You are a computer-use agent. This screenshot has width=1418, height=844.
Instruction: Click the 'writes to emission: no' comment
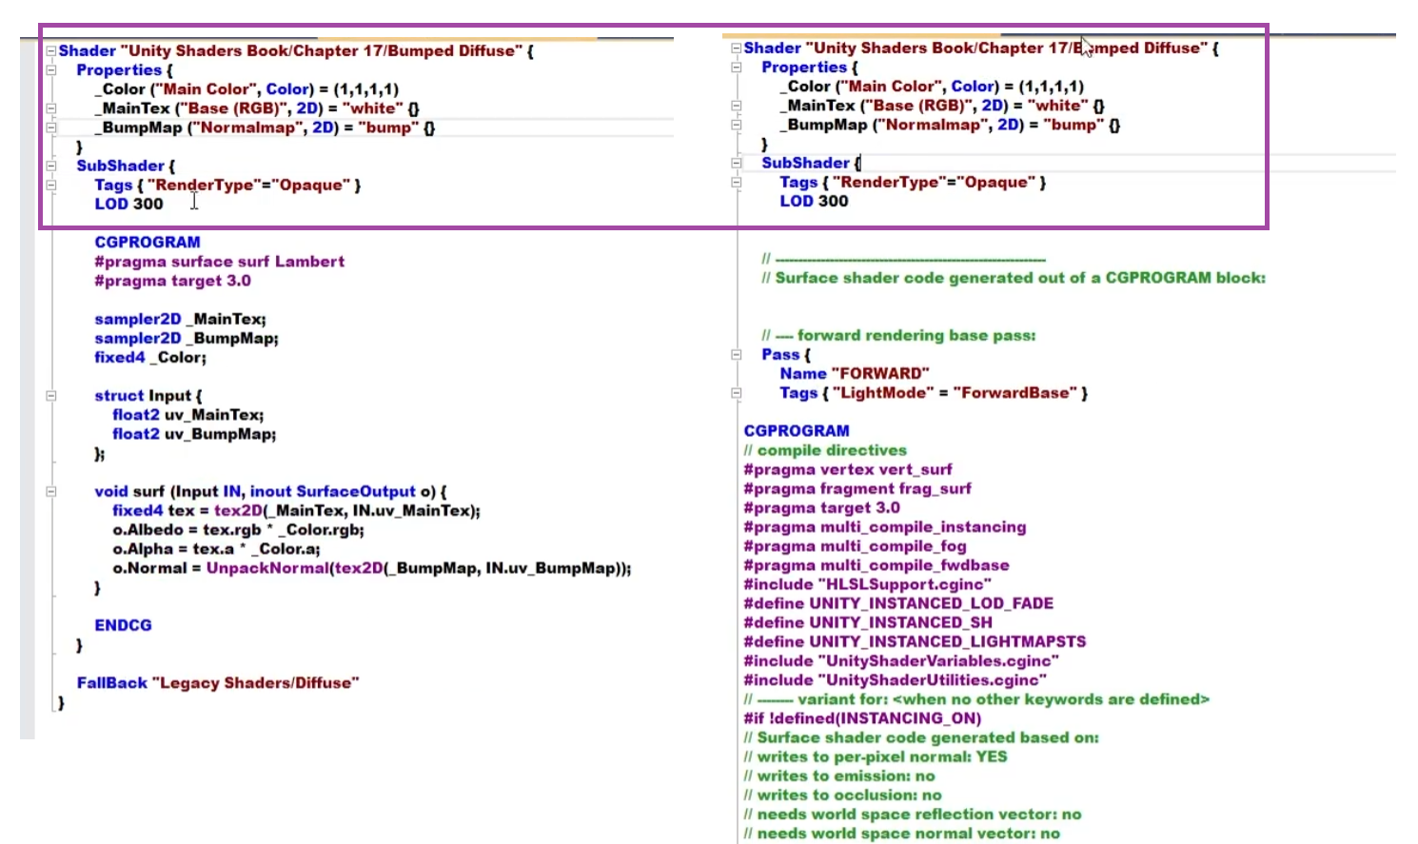pos(839,775)
